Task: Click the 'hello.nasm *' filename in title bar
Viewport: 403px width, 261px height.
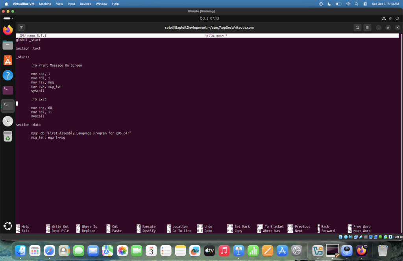Action: tap(216, 35)
